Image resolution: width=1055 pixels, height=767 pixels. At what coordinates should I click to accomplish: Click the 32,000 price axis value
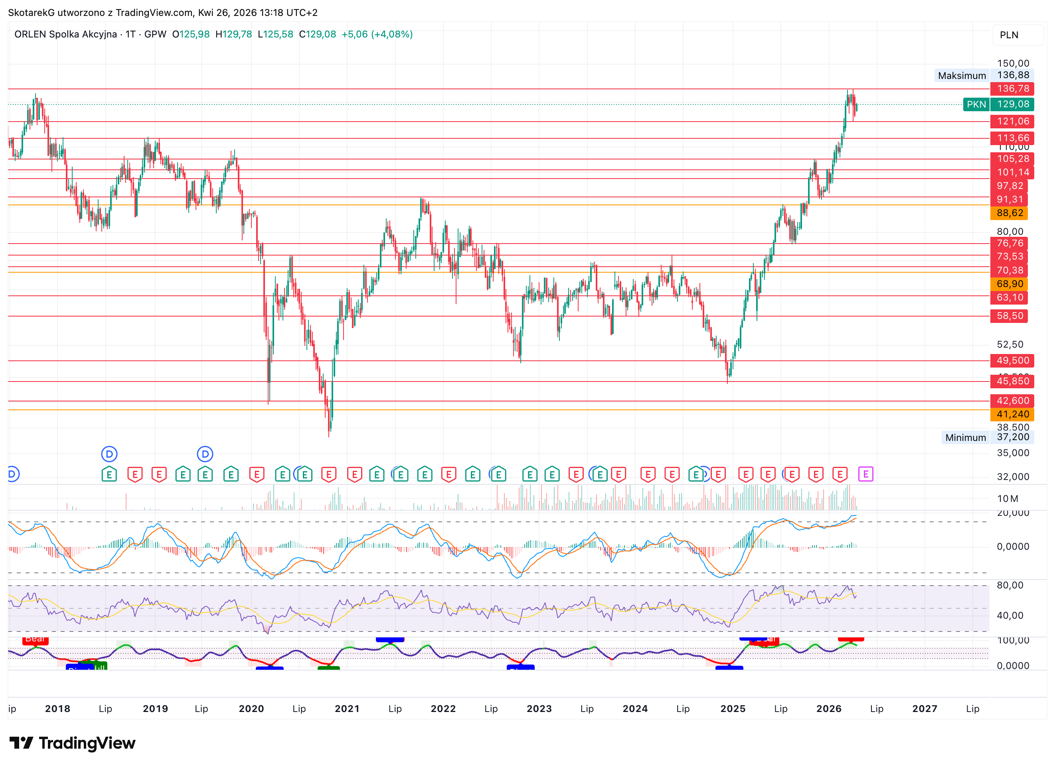click(x=1013, y=476)
